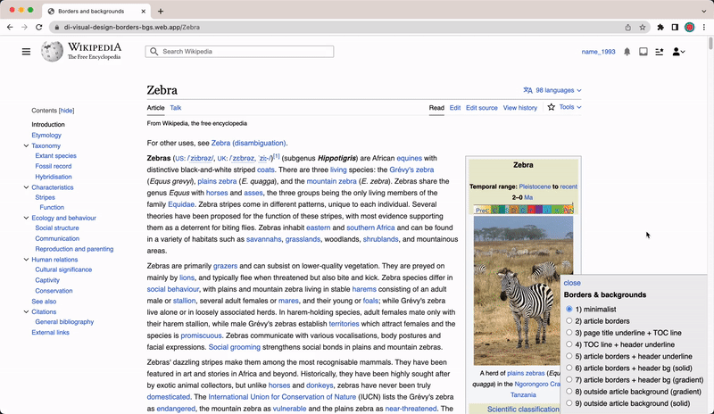Open the hamburger main menu

coord(26,52)
